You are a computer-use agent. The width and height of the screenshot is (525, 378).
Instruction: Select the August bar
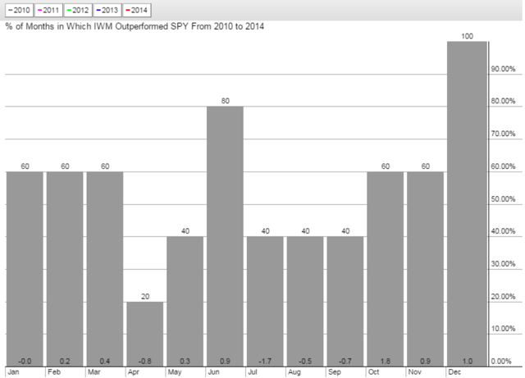[305, 301]
